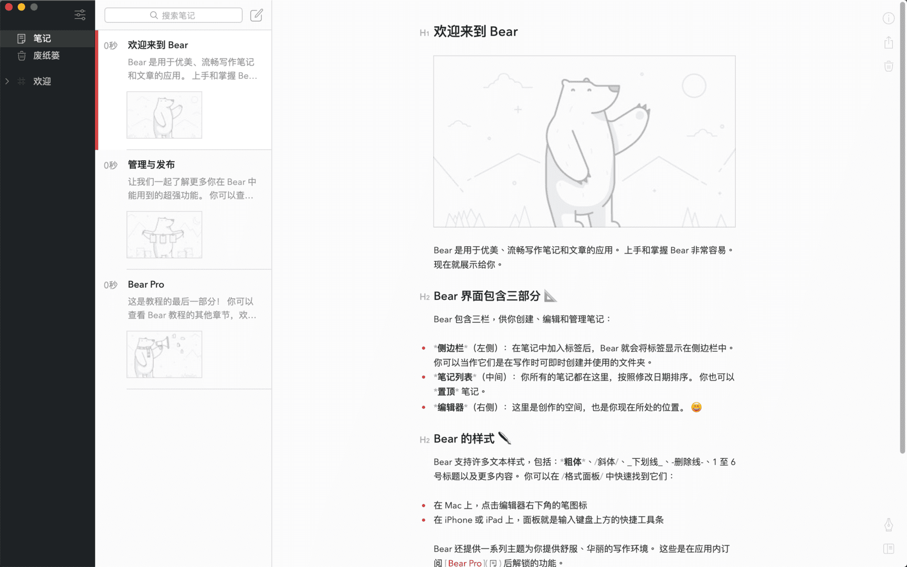
Task: Click the bear illustration in the editor
Action: pyautogui.click(x=584, y=141)
